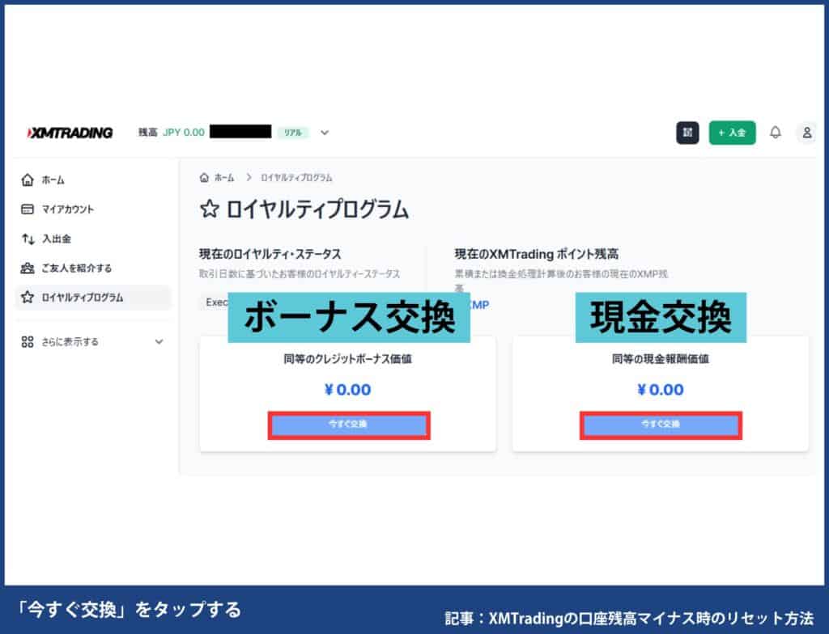Viewport: 829px width, 634px height.
Task: Open マイアカウント in the sidebar
Action: coord(93,209)
